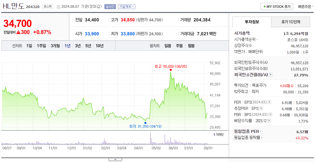Viewport: 315px width, 162px height.
Task: Click the help icon next to 외국인소진율(B/A)
Action: point(271,75)
